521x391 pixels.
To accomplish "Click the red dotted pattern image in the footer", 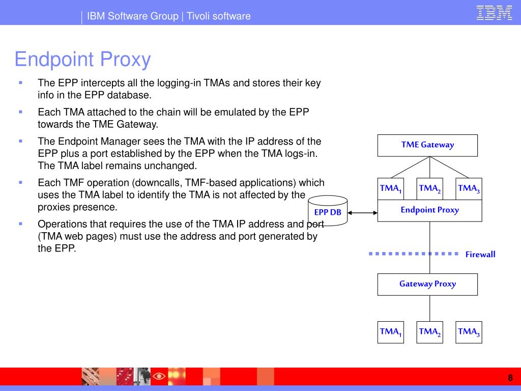I will point(125,376).
